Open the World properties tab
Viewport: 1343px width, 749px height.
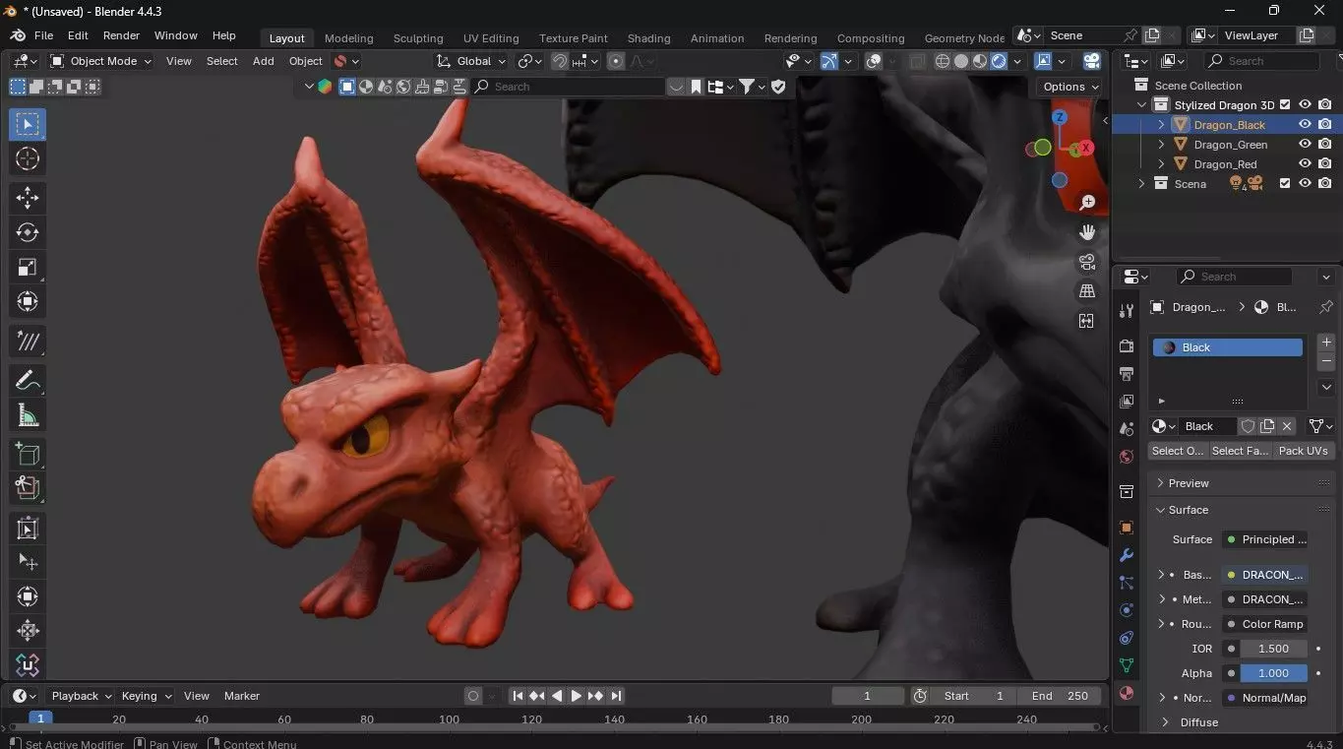[x=1127, y=457]
